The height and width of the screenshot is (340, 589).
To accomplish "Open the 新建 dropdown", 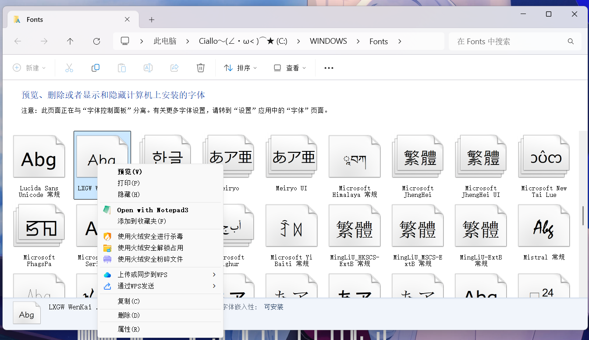I will point(29,68).
